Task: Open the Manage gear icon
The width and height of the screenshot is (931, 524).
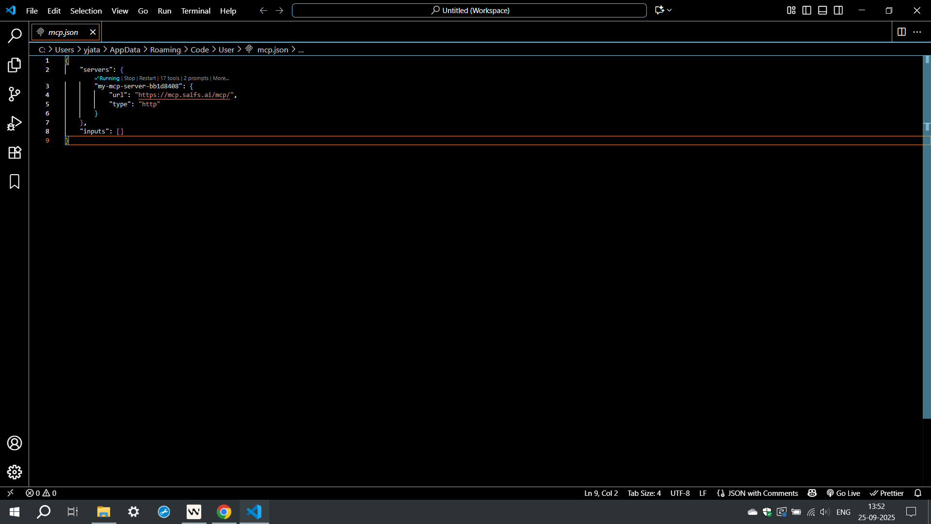Action: (15, 472)
